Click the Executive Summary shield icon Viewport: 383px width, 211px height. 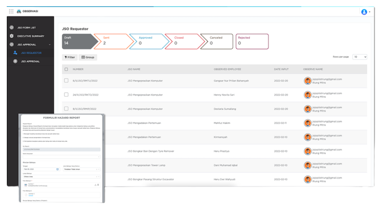pos(11,36)
